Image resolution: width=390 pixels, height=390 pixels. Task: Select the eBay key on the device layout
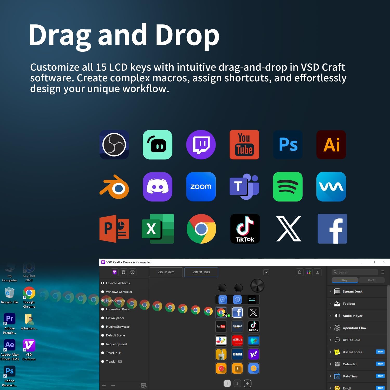click(221, 341)
